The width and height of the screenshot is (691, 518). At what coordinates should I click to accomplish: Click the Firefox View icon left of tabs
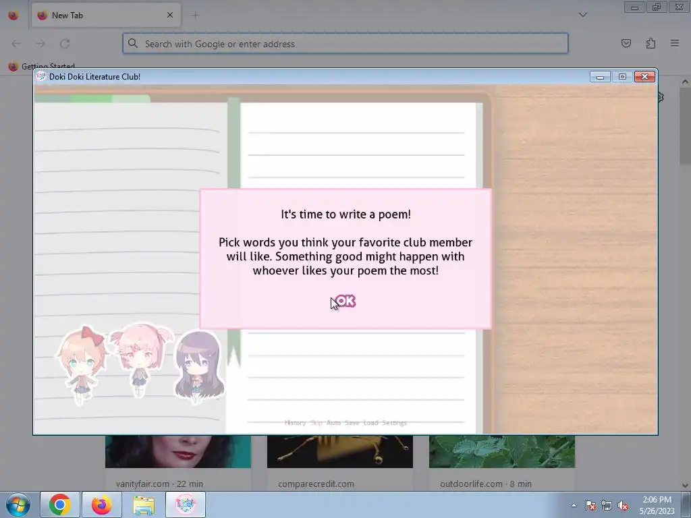coord(13,16)
